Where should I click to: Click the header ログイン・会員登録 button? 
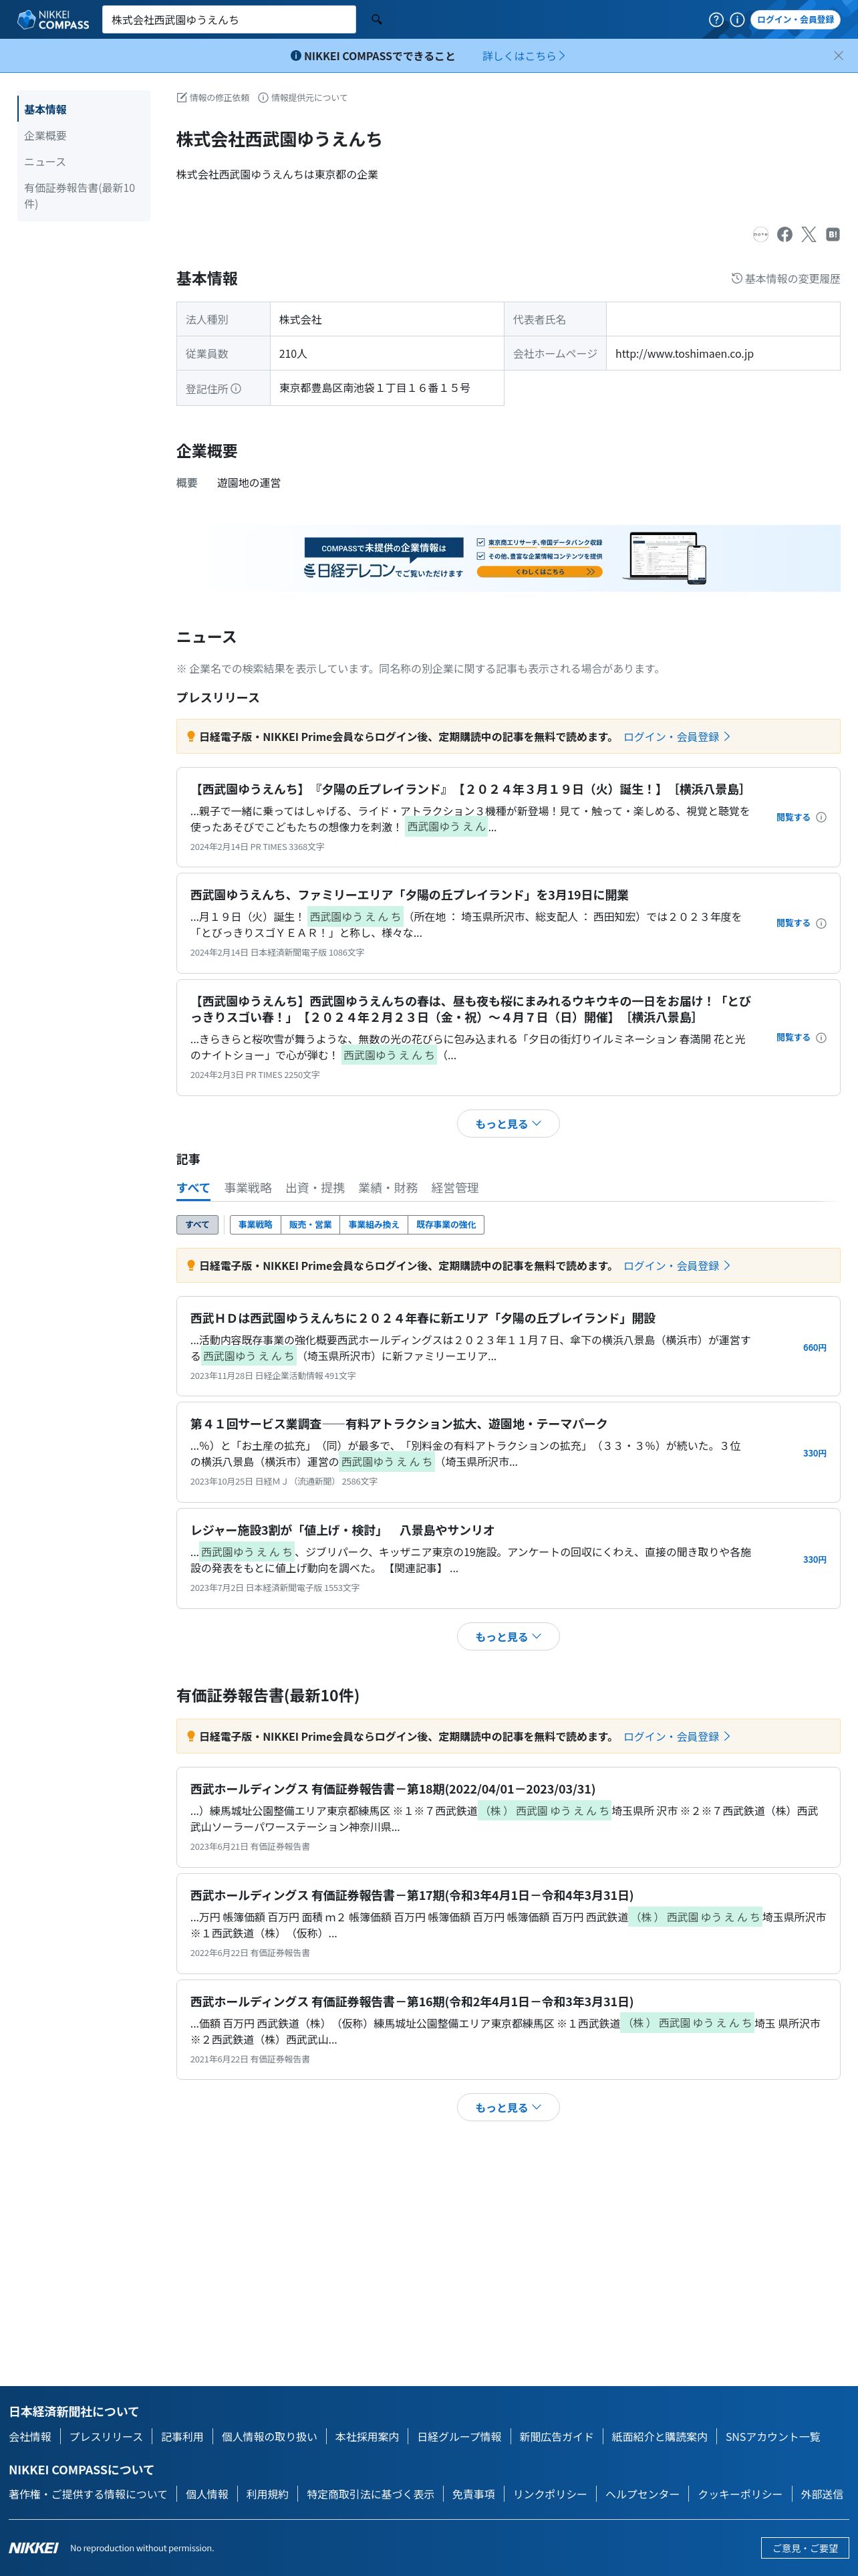795,19
